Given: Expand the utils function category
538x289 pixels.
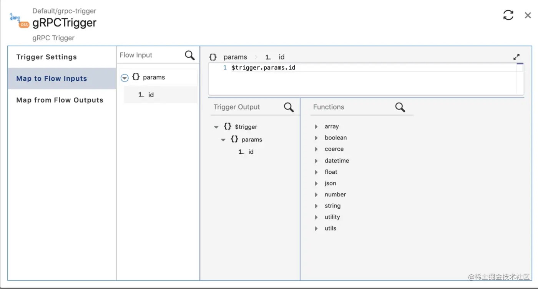Looking at the screenshot, I should [316, 228].
